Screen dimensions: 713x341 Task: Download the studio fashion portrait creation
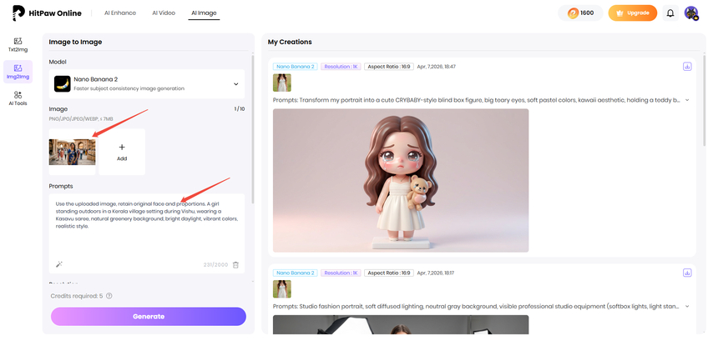[x=686, y=273]
